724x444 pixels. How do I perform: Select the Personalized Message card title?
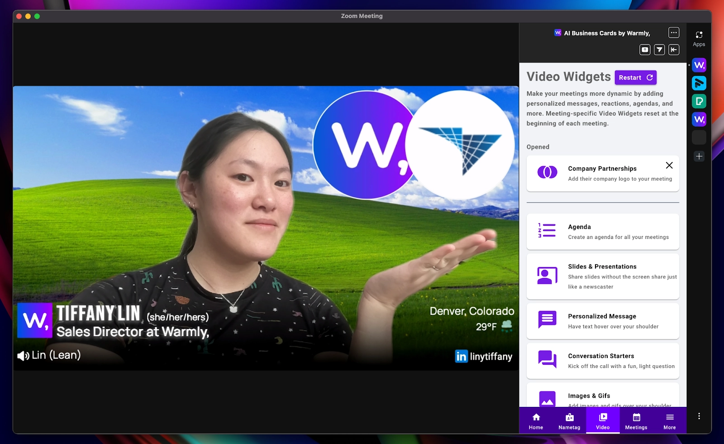602,316
